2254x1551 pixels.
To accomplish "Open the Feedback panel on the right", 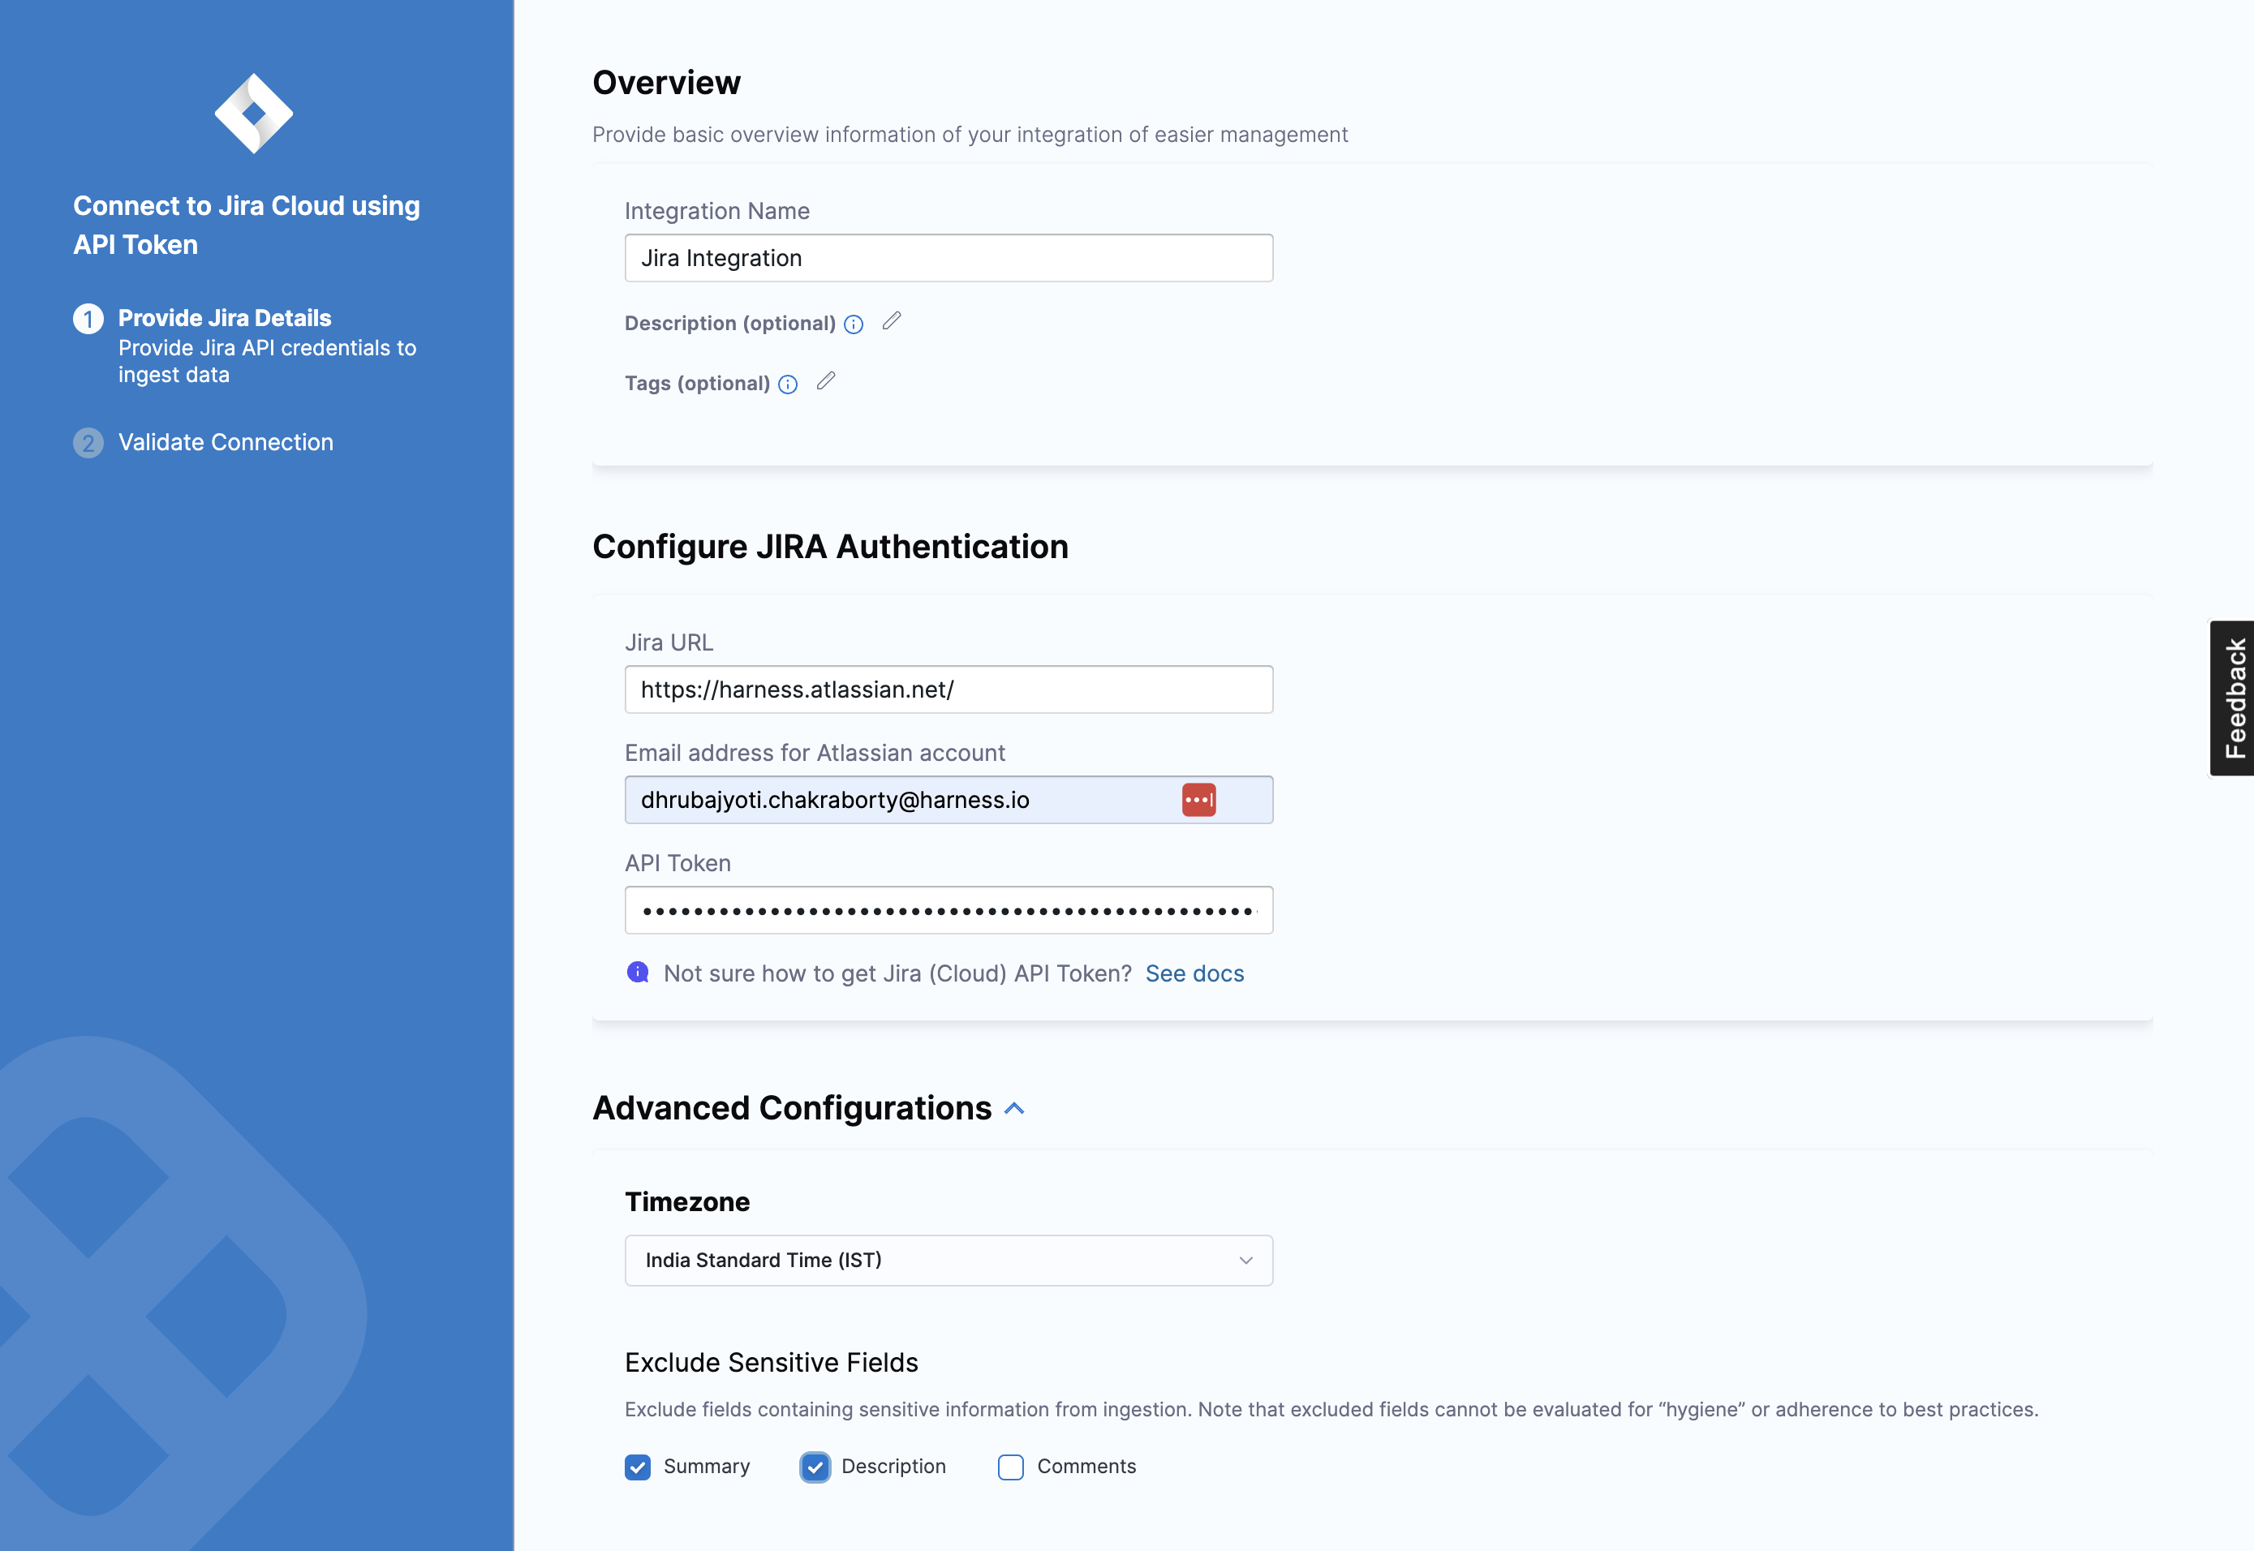I will (x=2233, y=698).
